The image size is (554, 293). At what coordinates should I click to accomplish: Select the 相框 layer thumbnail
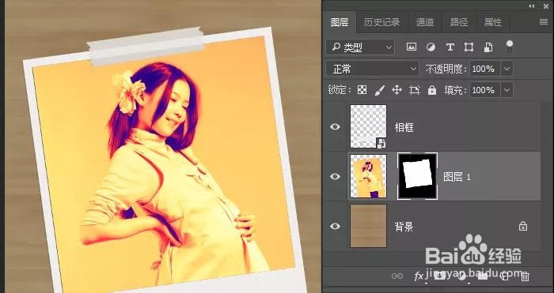[x=368, y=126]
